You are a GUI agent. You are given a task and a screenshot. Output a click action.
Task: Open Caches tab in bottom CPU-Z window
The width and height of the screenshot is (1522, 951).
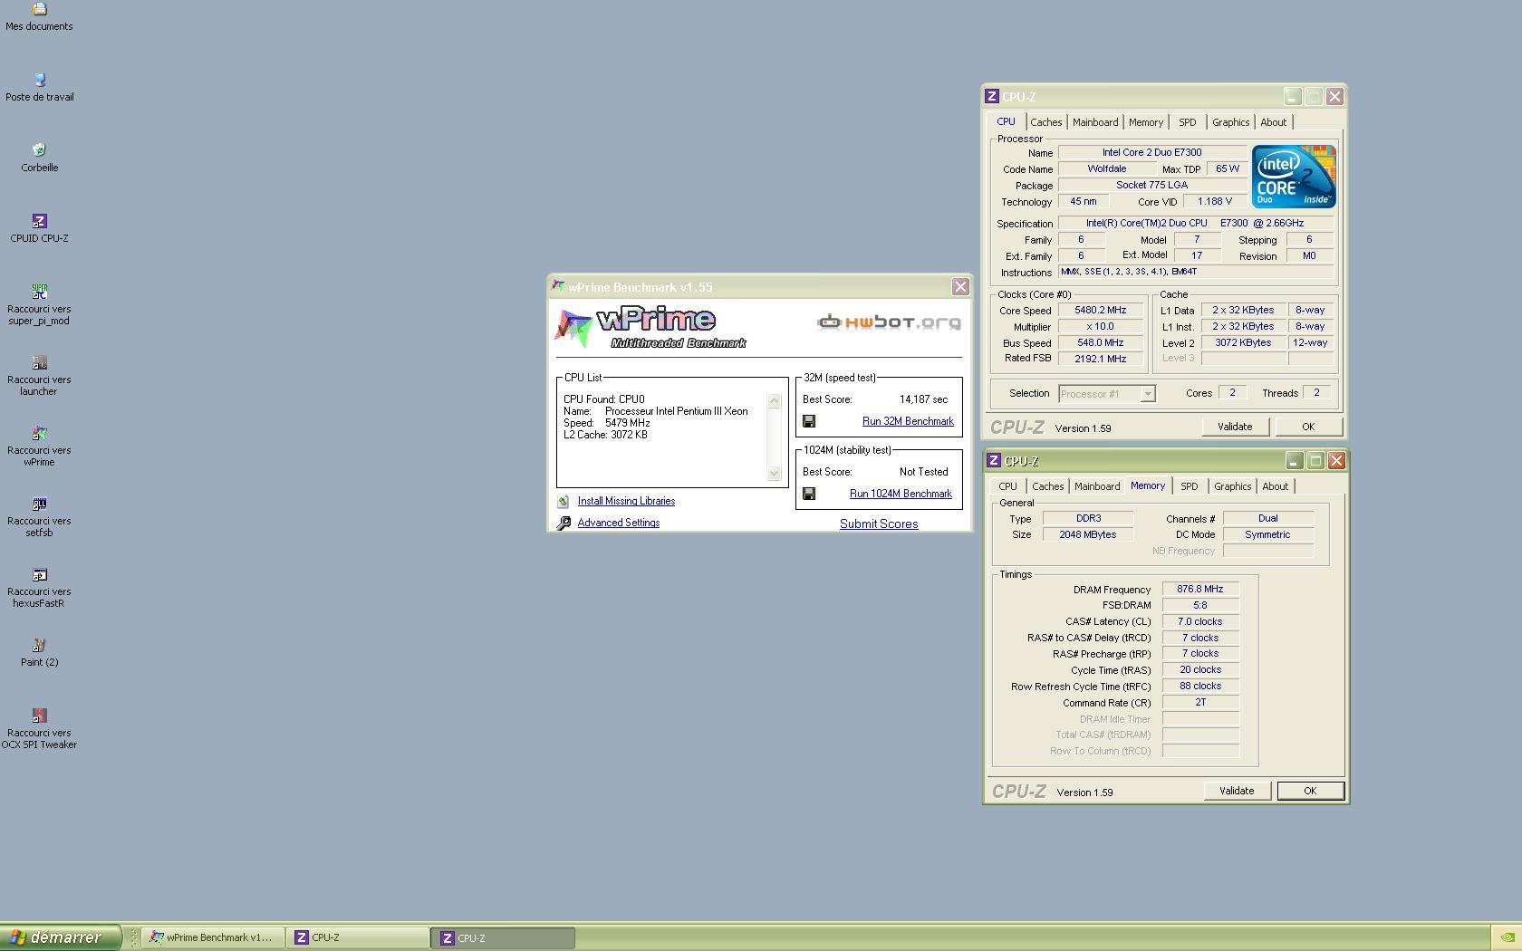point(1047,486)
